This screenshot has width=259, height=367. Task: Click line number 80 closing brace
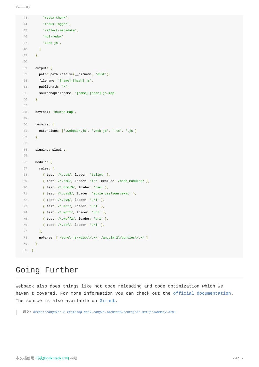(x=33, y=250)
